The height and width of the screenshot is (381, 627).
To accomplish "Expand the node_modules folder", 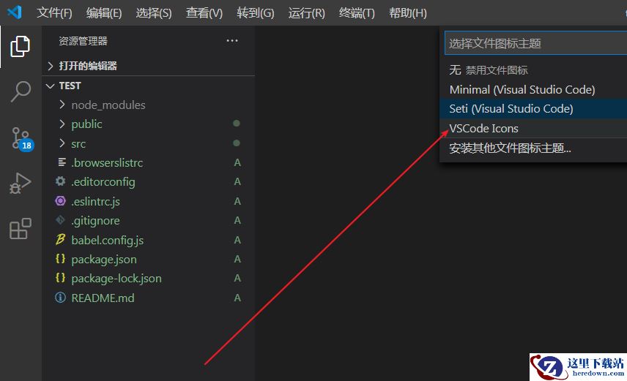I will pyautogui.click(x=62, y=105).
